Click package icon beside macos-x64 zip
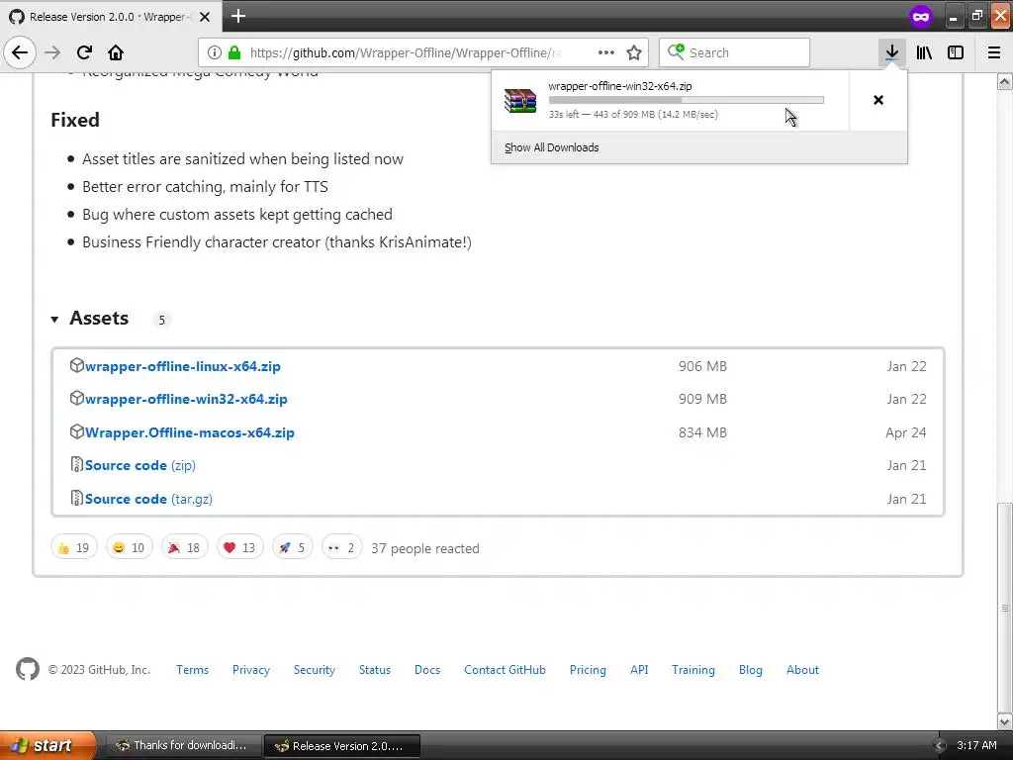1013x760 pixels. (77, 431)
